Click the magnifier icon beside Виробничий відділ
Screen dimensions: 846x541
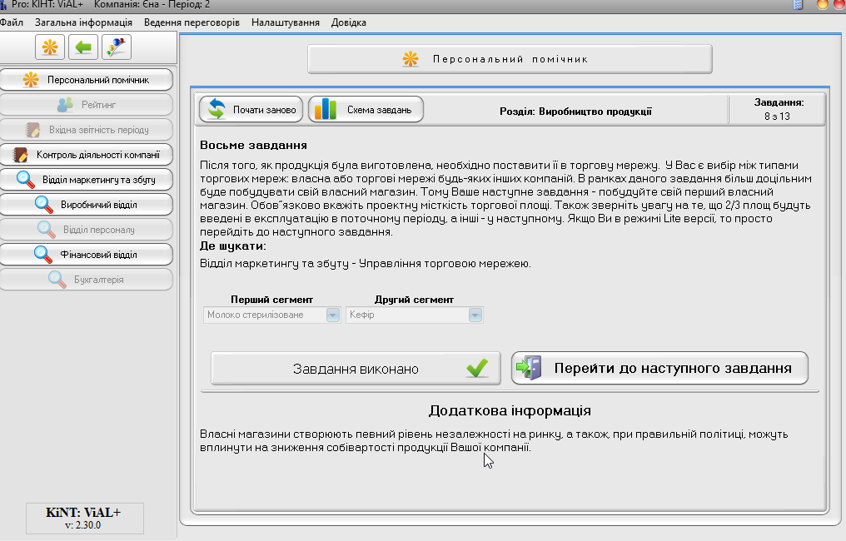click(x=44, y=205)
